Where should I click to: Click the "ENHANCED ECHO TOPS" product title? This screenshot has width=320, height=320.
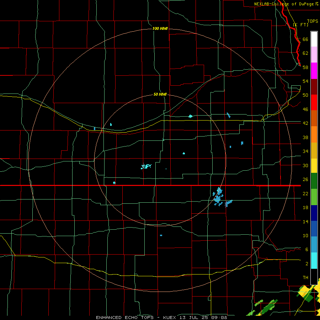point(125,318)
